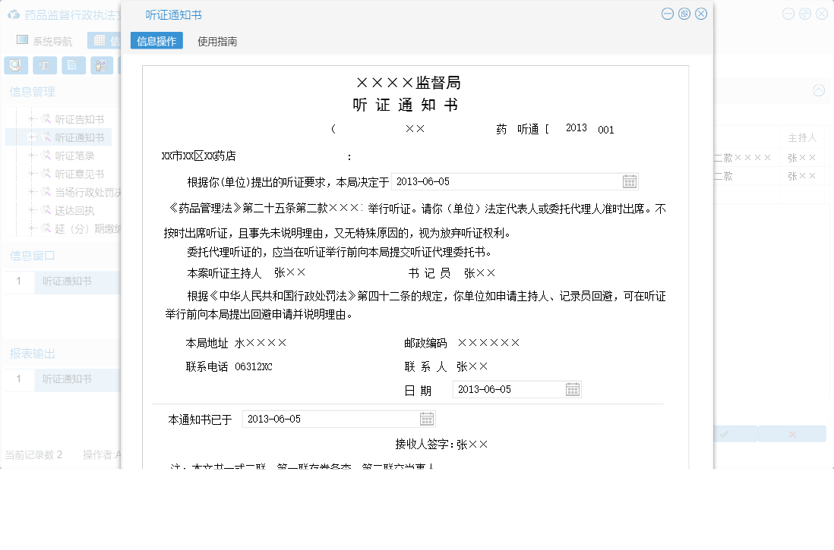Select the magnifier search icon in the toolbar
The height and width of the screenshot is (550, 834).
15,64
